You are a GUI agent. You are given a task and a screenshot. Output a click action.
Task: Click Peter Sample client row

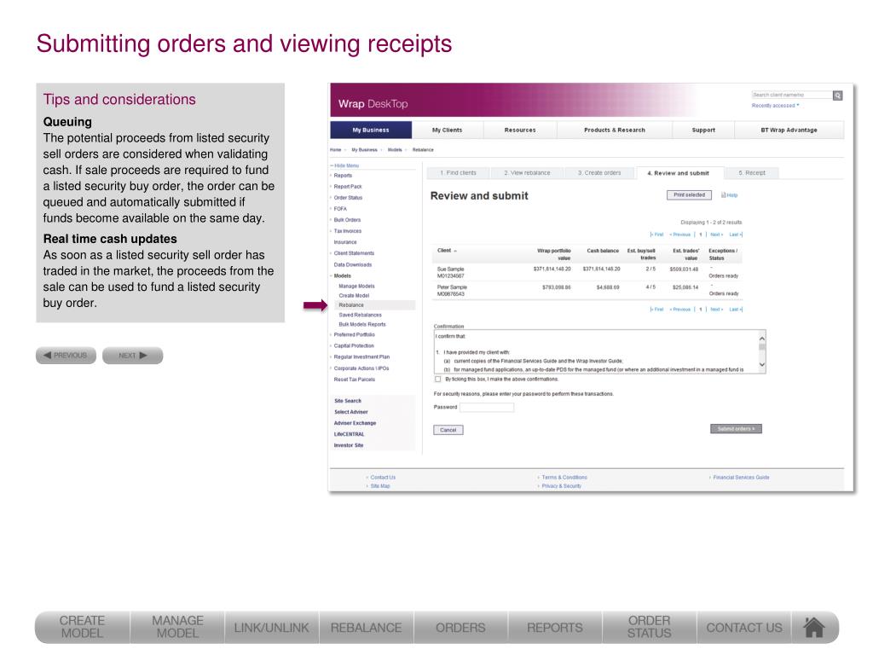587,290
